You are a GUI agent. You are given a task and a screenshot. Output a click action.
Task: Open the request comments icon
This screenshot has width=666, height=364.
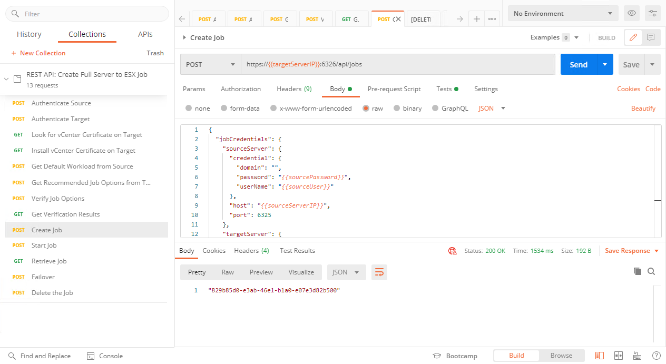pos(651,37)
